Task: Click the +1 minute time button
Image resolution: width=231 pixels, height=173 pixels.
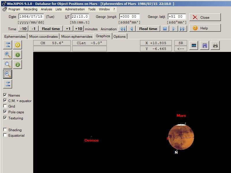Action: coord(68,29)
